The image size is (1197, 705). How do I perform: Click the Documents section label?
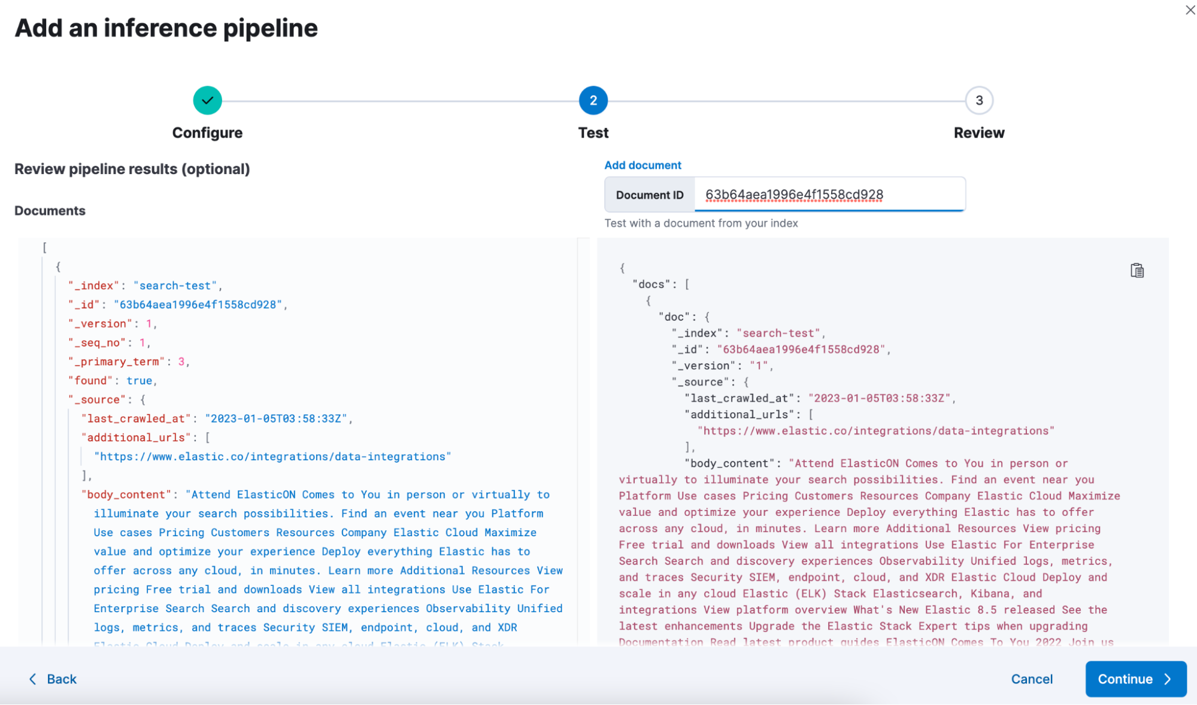point(50,211)
